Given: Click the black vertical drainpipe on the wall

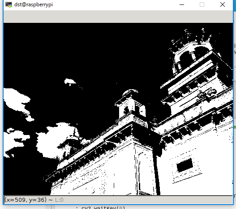Looking at the screenshot, I should click(157, 173).
